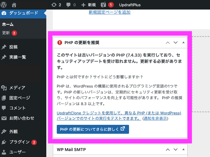
Task: Click the dashboard gauge icon
Action: (x=4, y=13)
